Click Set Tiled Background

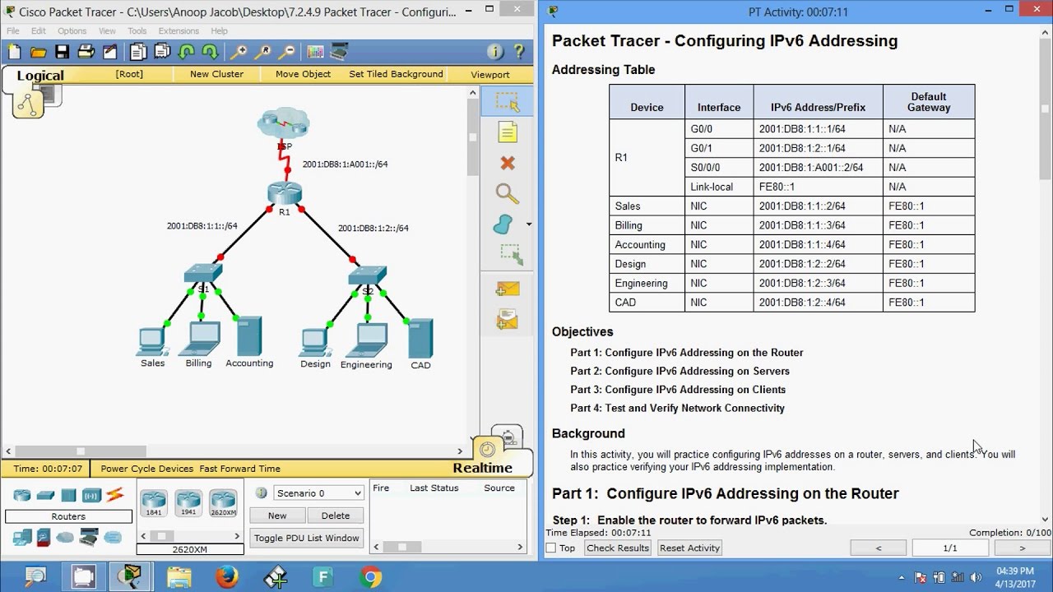pos(396,74)
